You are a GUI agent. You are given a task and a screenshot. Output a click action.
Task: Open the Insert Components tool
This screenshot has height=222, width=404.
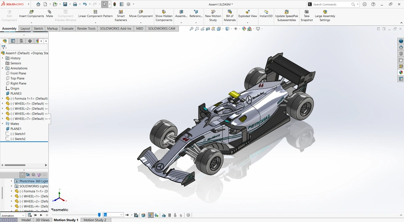32,14
